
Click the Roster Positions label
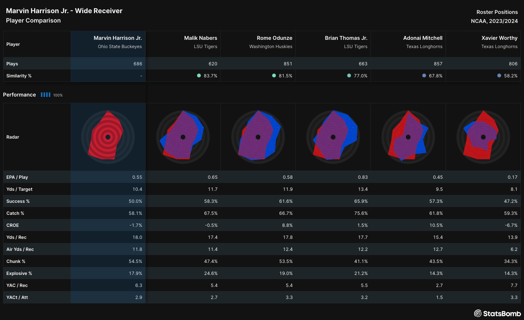click(x=497, y=12)
